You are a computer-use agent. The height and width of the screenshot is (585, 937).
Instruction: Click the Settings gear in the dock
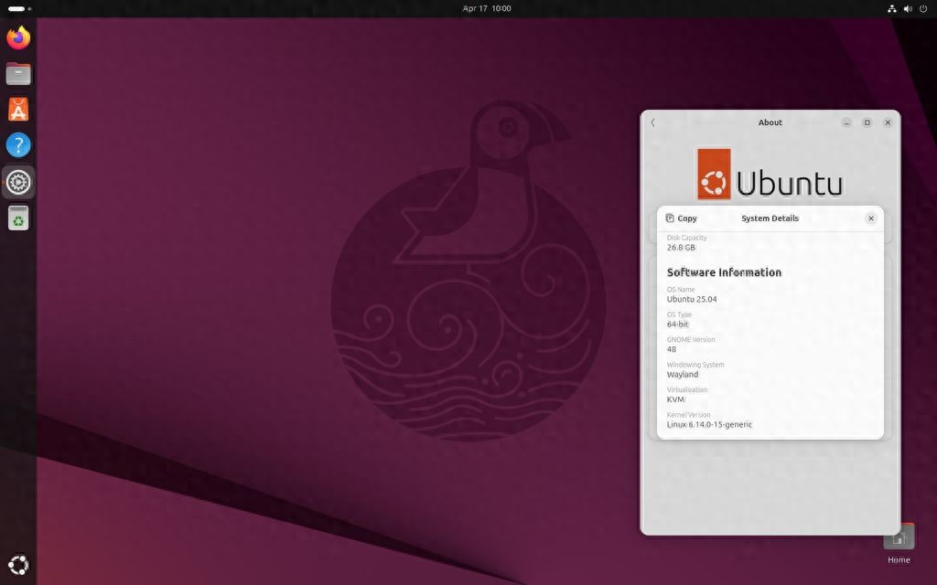tap(18, 182)
